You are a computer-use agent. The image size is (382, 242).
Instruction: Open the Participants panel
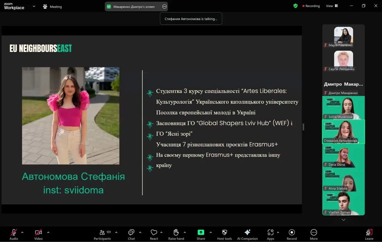102,234
